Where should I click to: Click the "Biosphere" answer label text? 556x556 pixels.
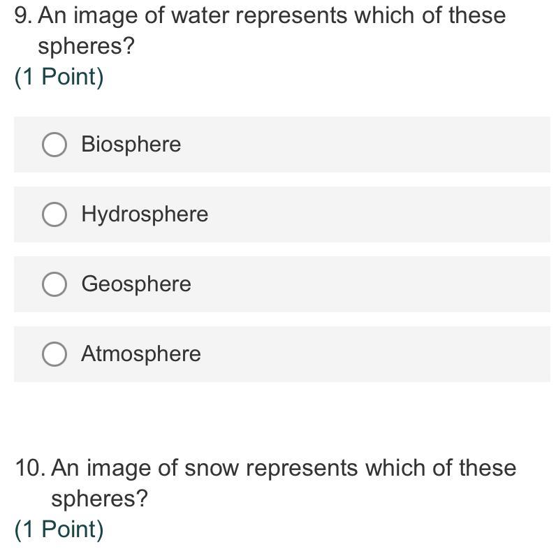[x=131, y=145]
